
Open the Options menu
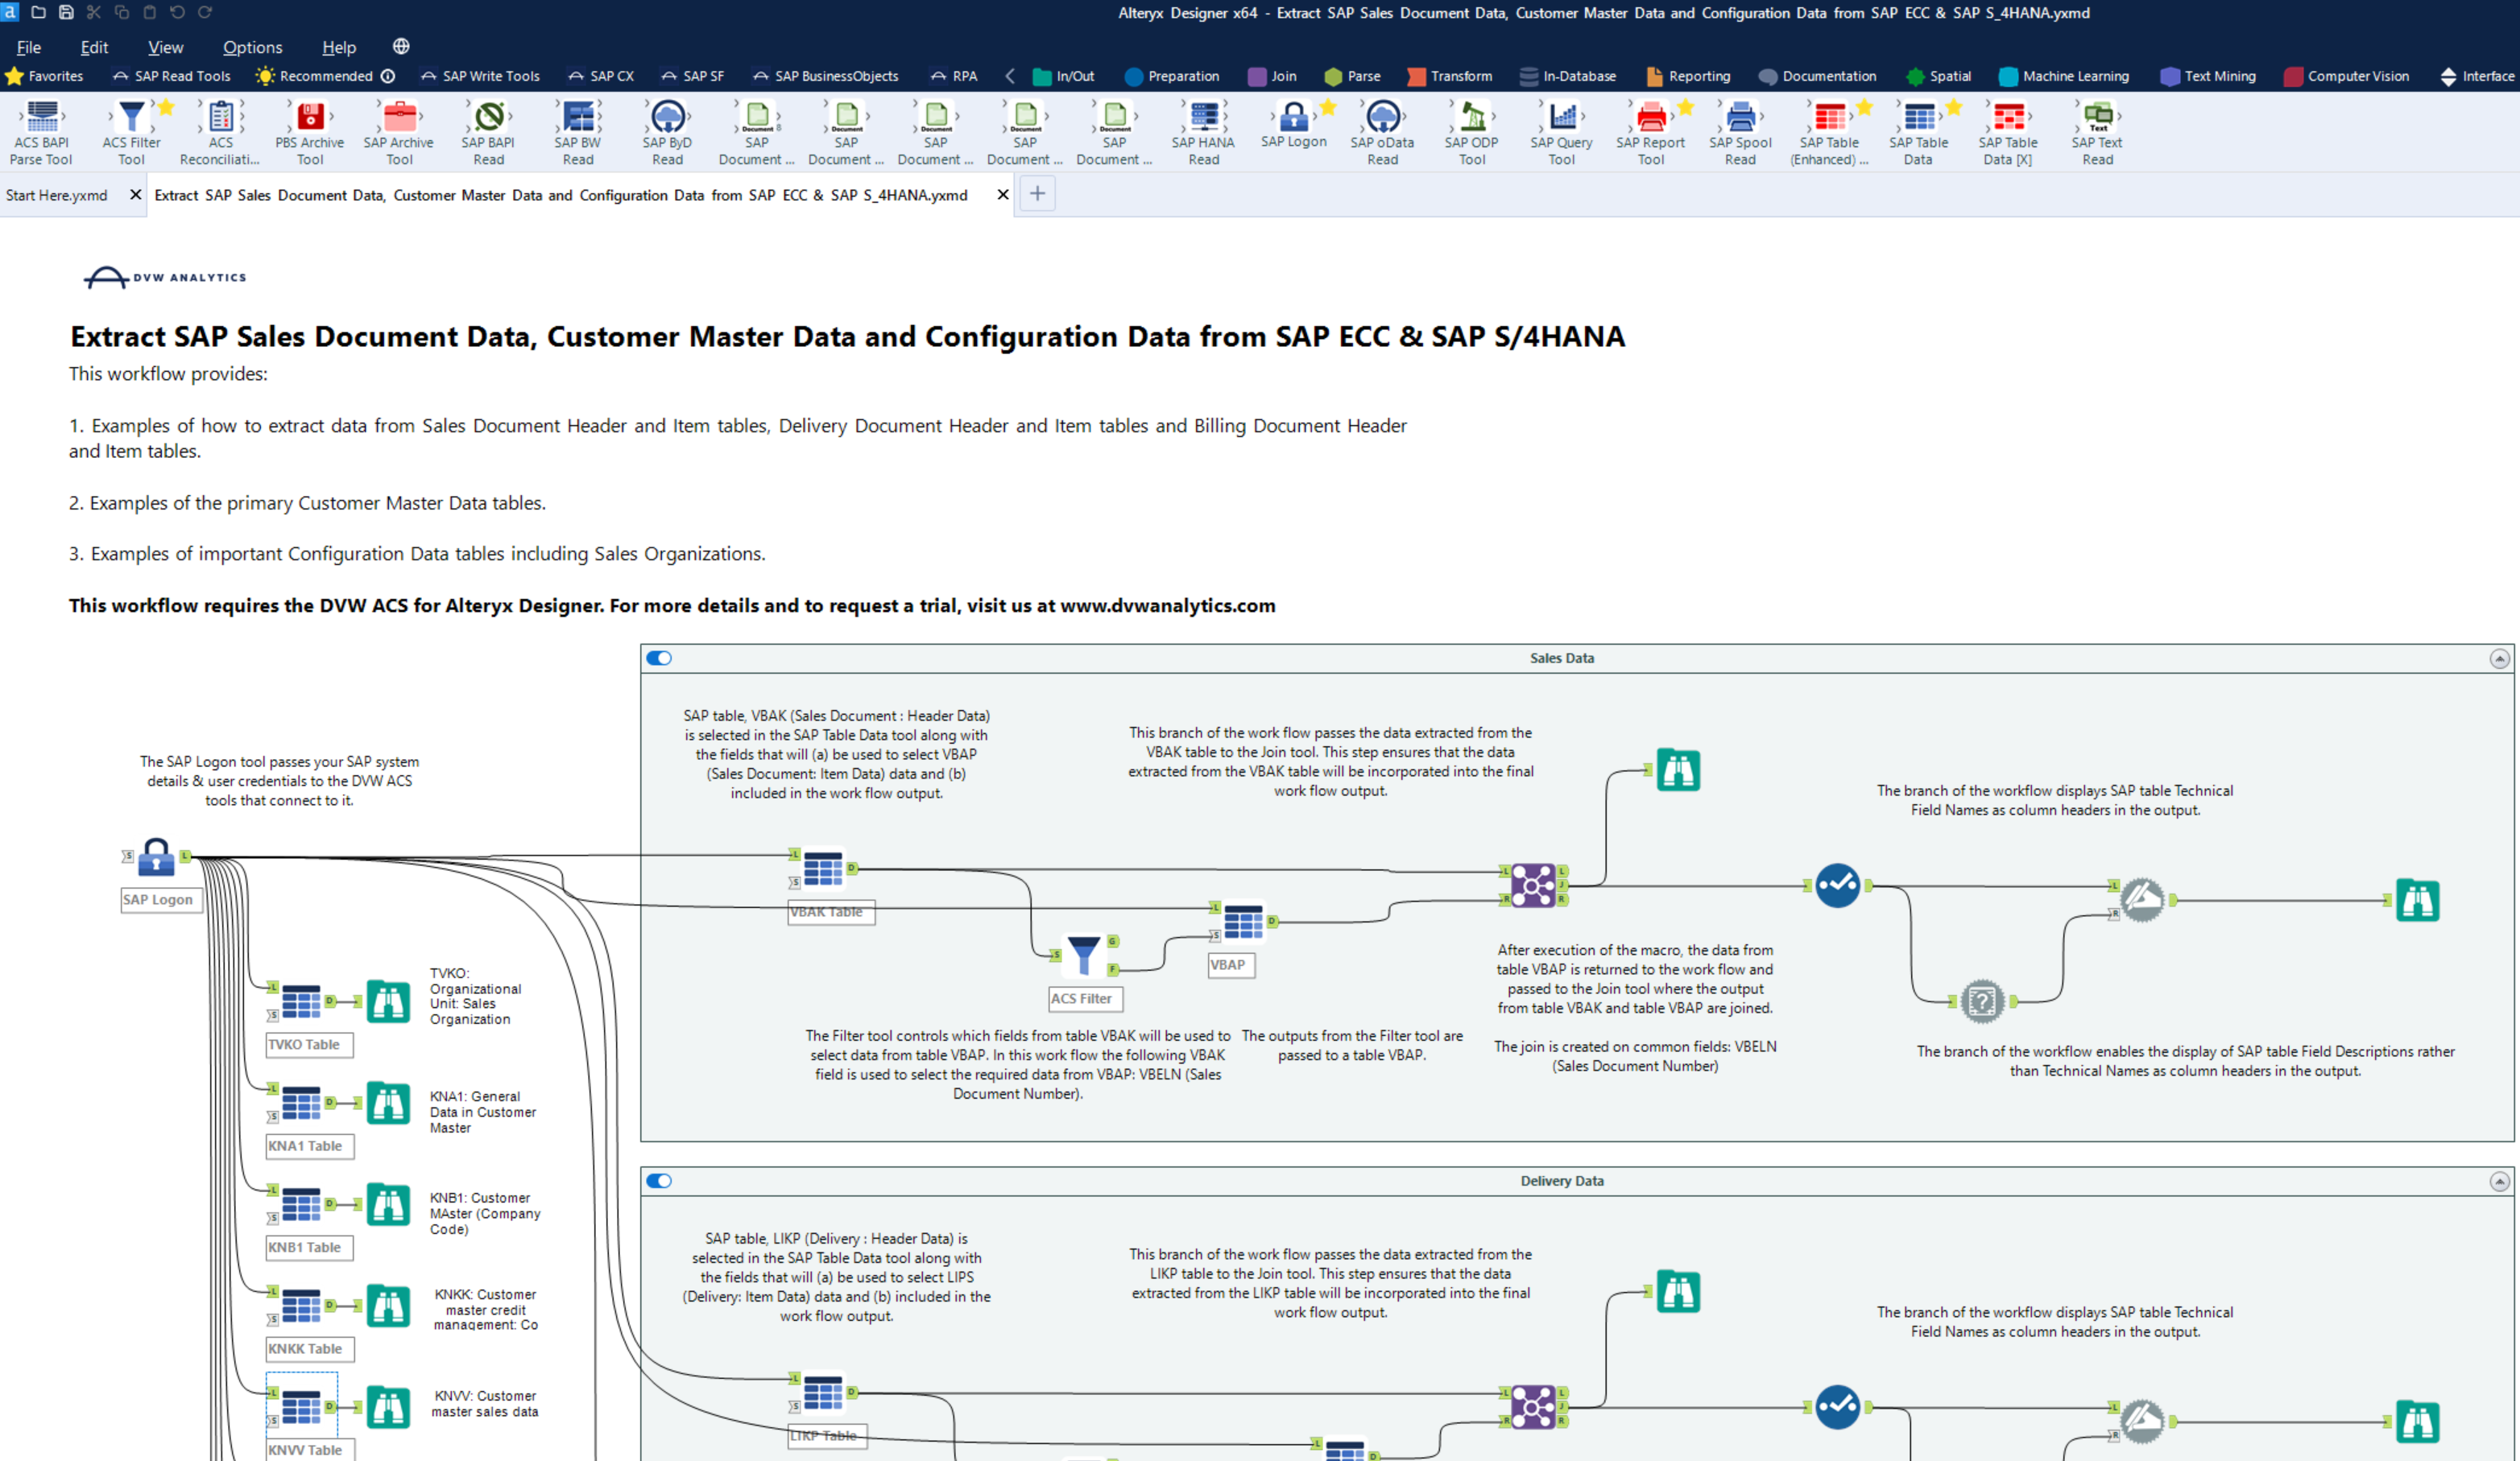[252, 47]
